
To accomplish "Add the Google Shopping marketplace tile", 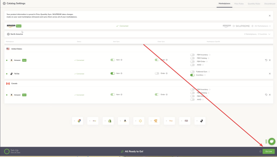I will pos(77,121).
